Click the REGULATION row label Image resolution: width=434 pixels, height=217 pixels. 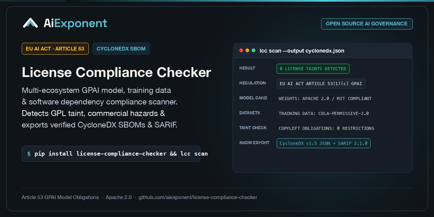[253, 83]
